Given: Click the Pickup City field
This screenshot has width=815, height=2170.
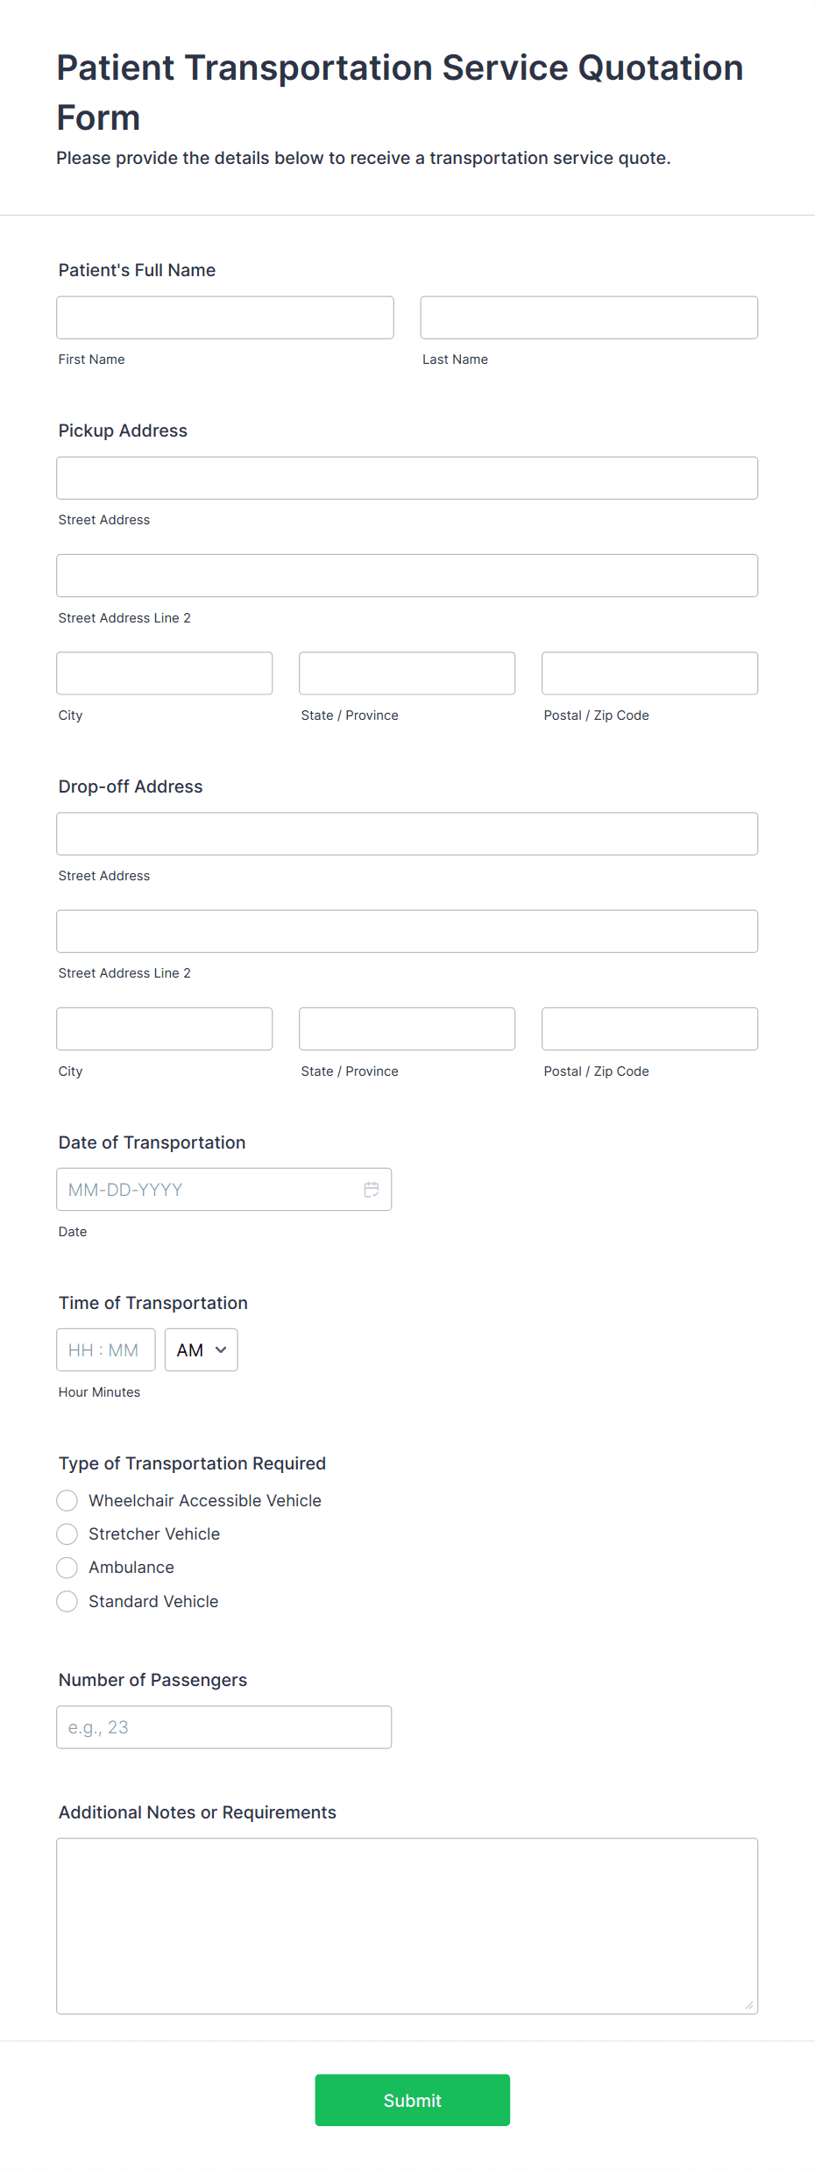Looking at the screenshot, I should [165, 673].
